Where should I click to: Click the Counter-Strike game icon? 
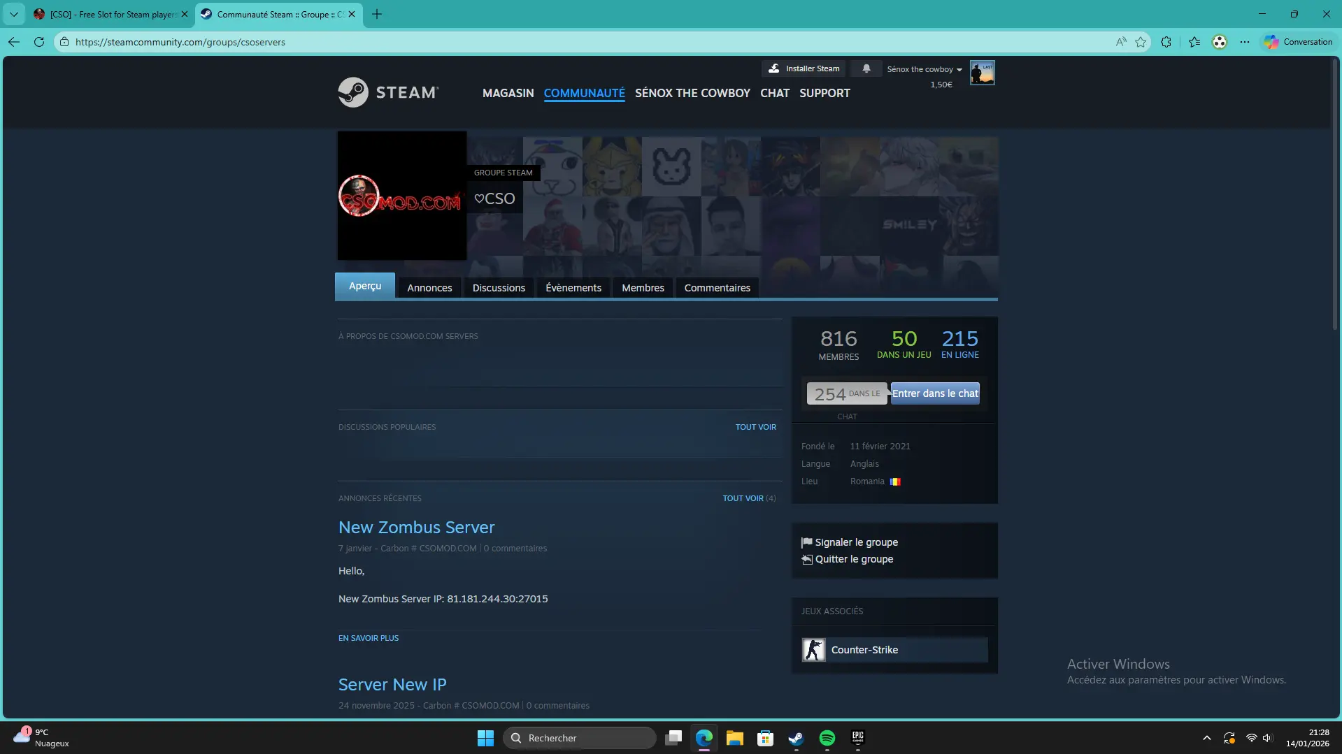pyautogui.click(x=813, y=650)
